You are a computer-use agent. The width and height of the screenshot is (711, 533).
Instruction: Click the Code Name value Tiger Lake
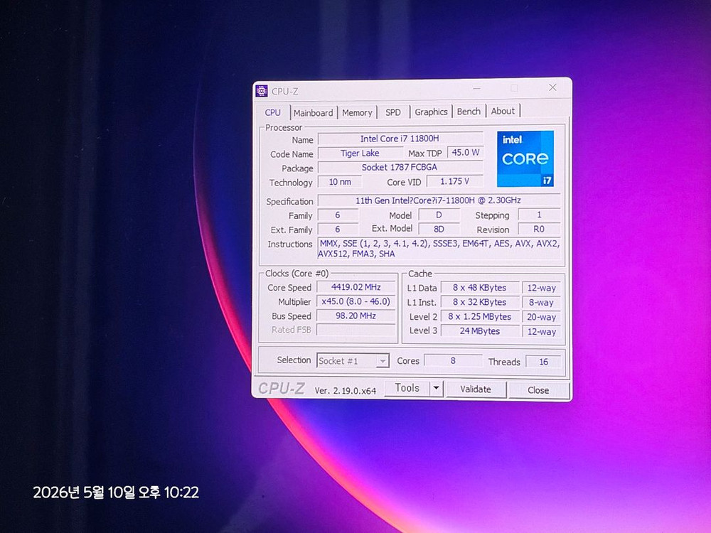click(x=360, y=154)
